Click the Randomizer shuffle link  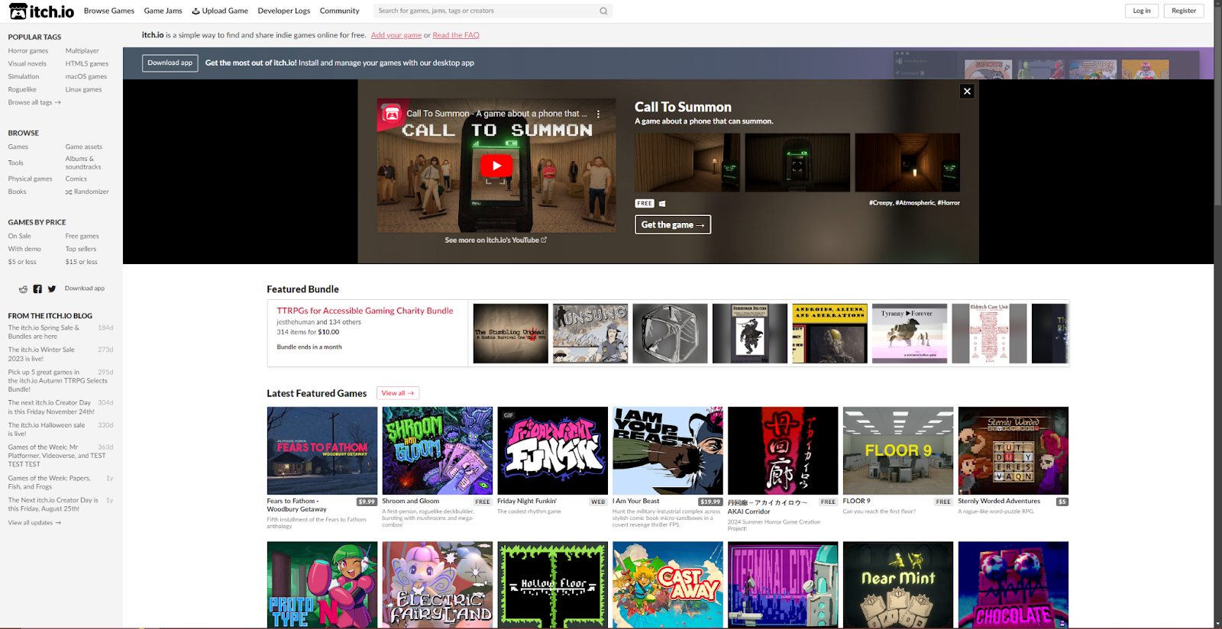coord(87,192)
